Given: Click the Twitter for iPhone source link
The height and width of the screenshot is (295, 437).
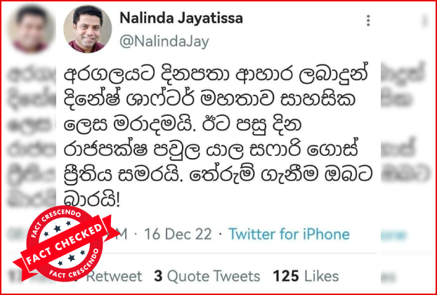Looking at the screenshot, I should 289,235.
